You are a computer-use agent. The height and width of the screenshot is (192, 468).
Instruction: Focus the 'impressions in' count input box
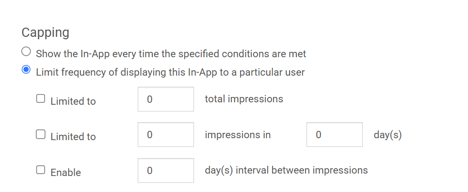tap(166, 135)
